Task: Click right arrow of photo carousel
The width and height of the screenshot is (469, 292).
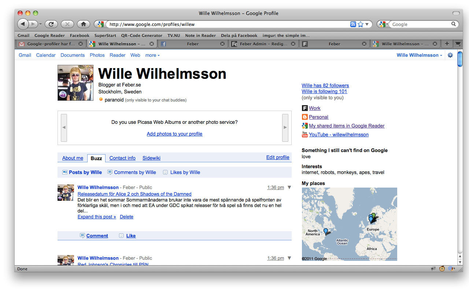Action: coord(285,127)
